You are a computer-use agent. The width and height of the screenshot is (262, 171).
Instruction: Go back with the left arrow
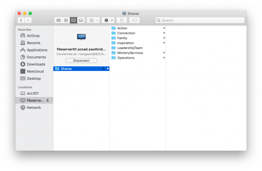tap(21, 20)
